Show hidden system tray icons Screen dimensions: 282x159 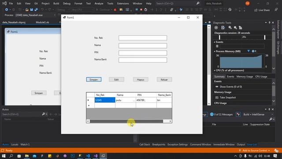(235, 156)
